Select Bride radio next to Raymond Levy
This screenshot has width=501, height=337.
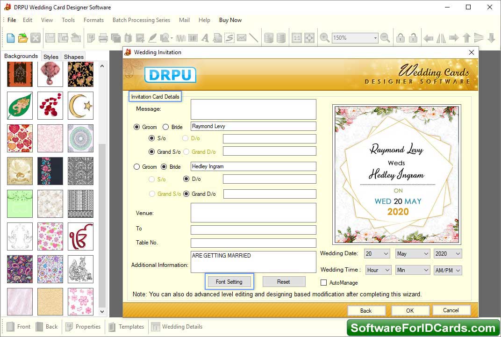click(x=165, y=127)
